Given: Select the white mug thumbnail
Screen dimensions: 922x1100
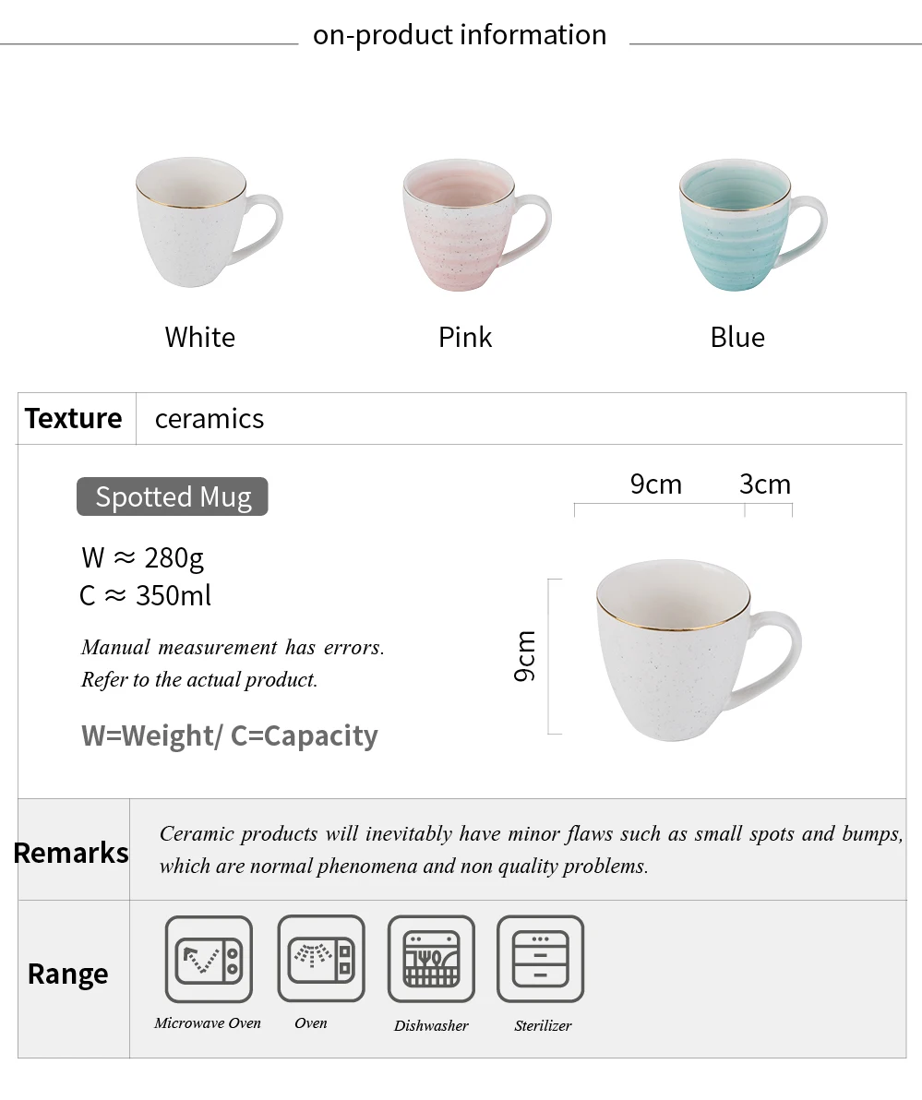Looking at the screenshot, I should point(209,221).
